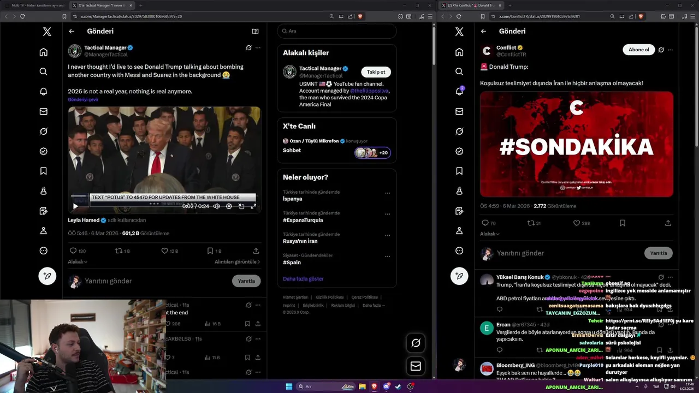
Task: Open Alıntıları görüntüle quotes view
Action: [x=238, y=262]
